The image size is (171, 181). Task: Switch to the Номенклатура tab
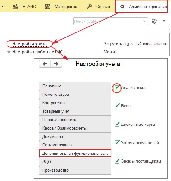[x=75, y=95]
